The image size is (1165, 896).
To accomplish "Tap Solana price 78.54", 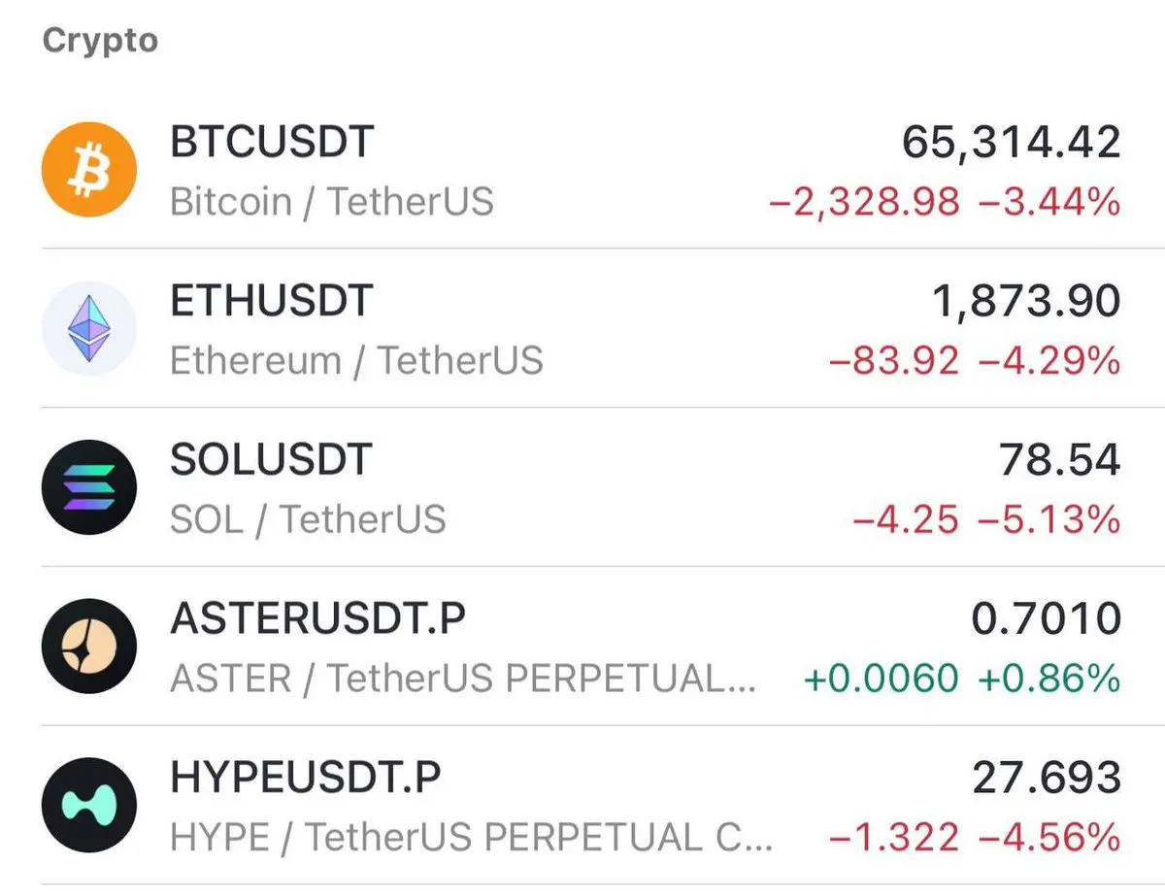I will (1060, 460).
